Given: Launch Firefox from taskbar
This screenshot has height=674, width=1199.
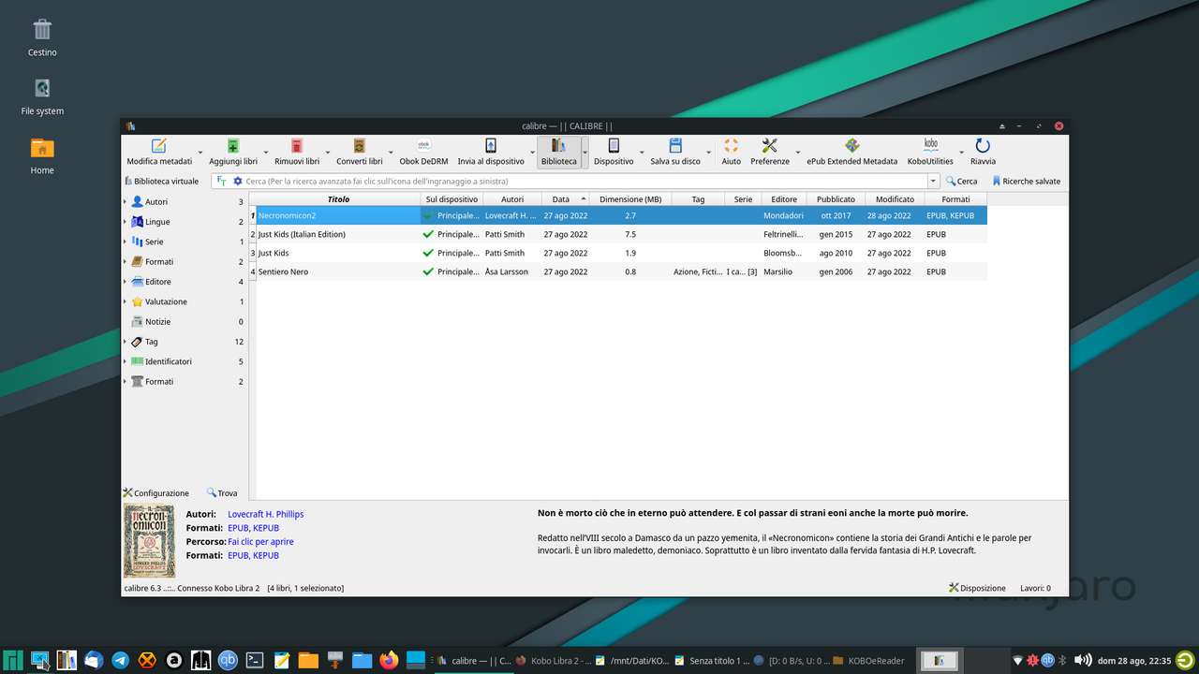Looking at the screenshot, I should [389, 660].
